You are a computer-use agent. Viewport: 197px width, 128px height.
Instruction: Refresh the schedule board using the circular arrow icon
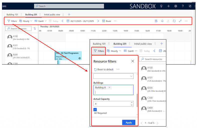(174, 21)
